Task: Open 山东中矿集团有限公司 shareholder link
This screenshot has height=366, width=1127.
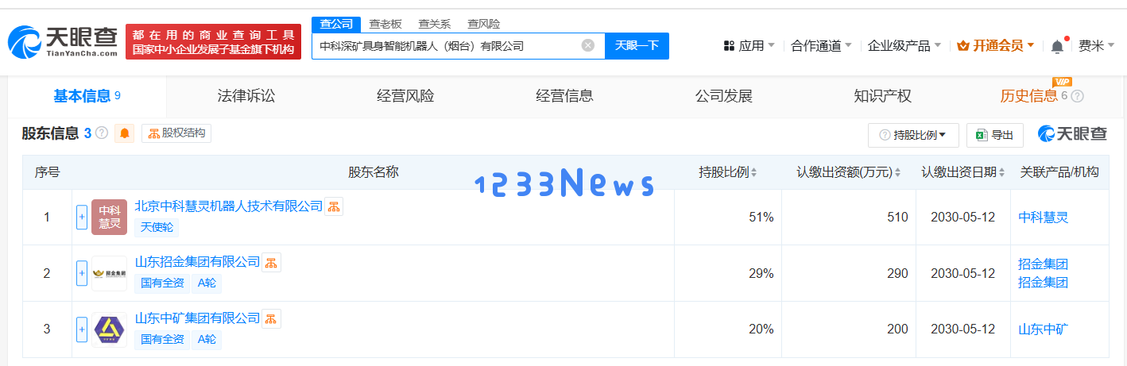Action: point(197,318)
